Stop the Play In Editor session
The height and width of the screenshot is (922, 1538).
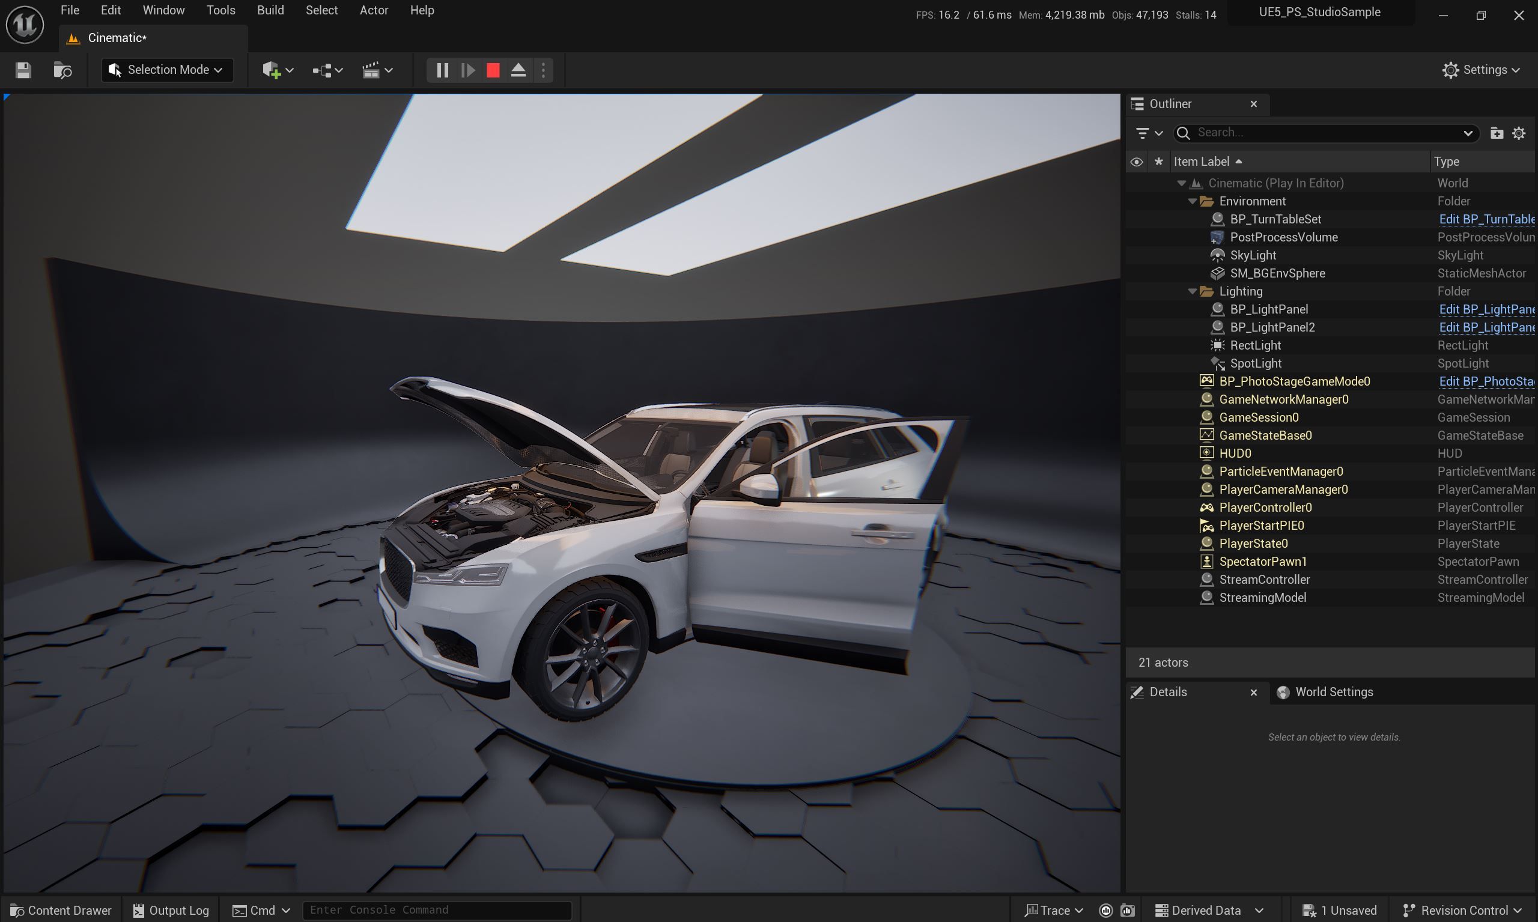(492, 70)
